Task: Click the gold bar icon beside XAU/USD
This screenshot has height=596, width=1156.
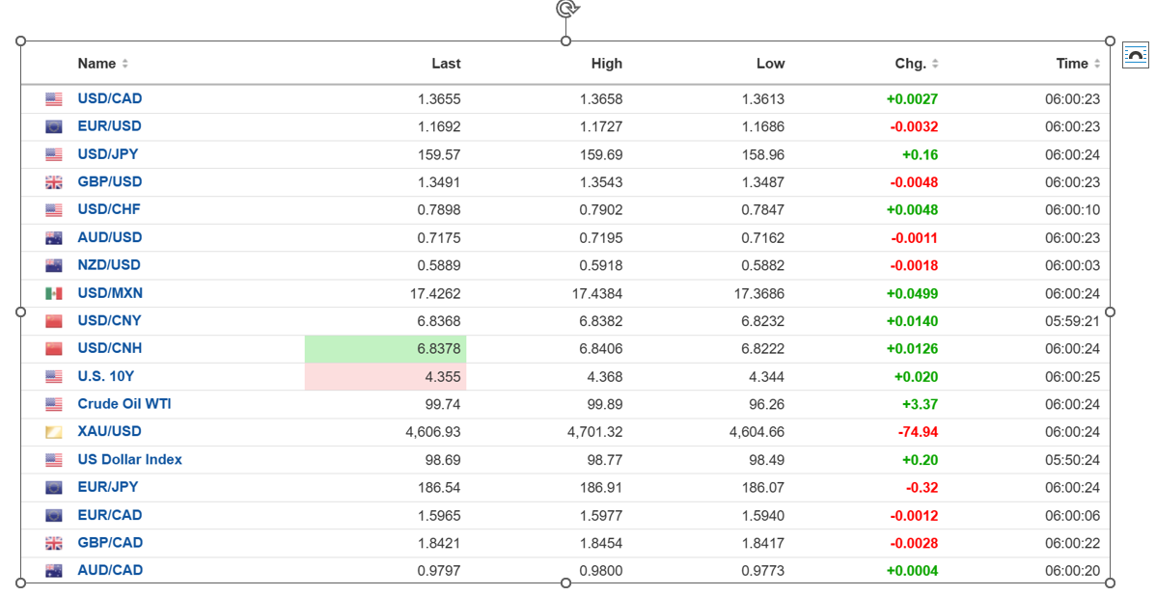Action: [54, 432]
